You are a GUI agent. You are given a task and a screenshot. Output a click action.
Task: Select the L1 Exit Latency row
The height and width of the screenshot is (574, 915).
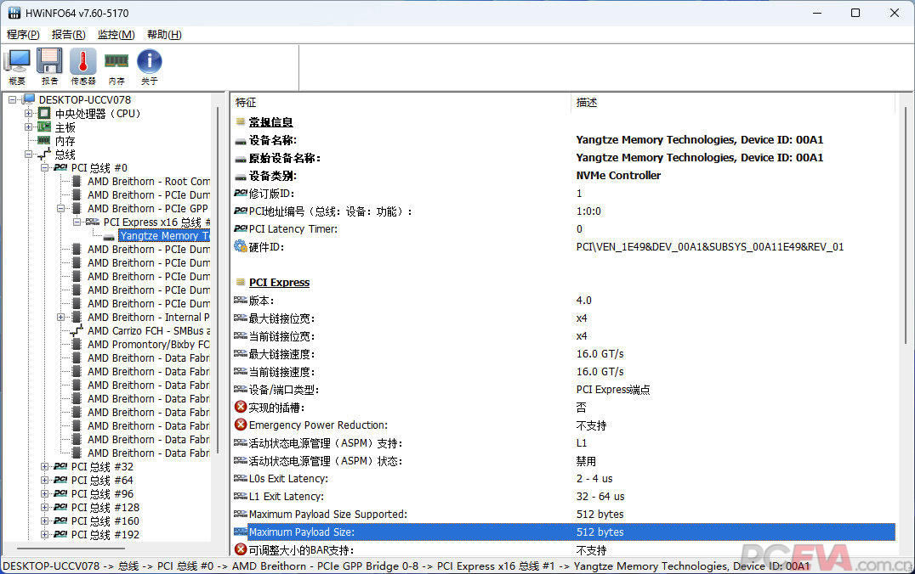pos(564,497)
